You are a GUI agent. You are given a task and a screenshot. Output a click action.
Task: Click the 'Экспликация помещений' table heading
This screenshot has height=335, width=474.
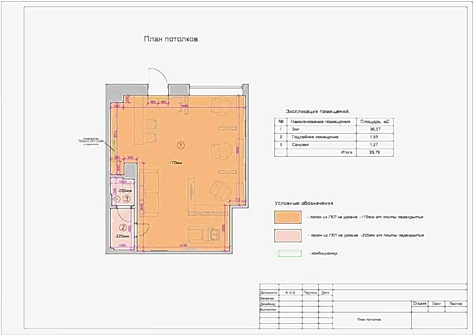coord(318,111)
